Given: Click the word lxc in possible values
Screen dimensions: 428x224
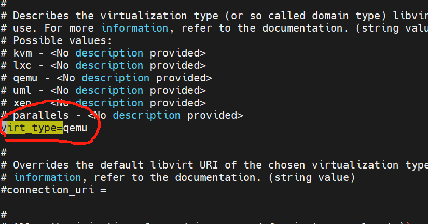Looking at the screenshot, I should click(x=22, y=65).
